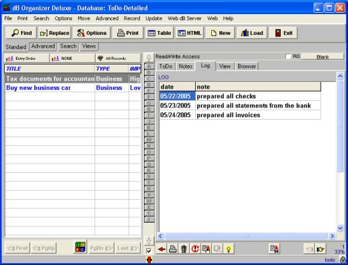Screen dimensions: 348x265
Task: Go to next record with right-pointing hand
Action: tap(320, 249)
